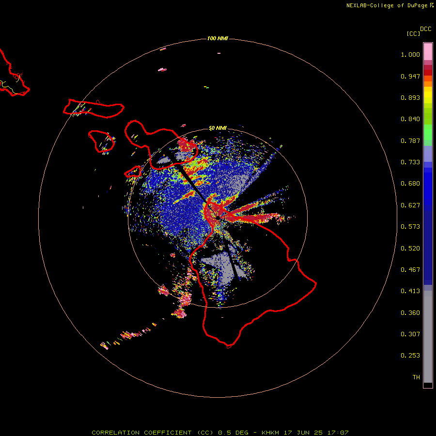Click the 0.627 legend value
This screenshot has width=436, height=436.
click(x=410, y=205)
